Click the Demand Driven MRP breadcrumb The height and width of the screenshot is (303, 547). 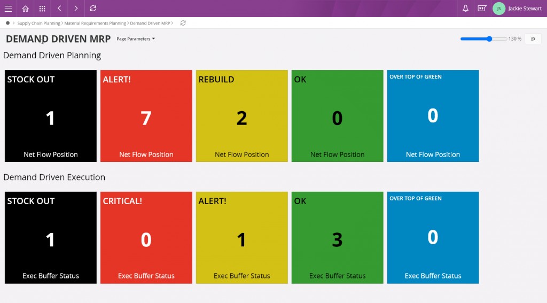point(150,24)
